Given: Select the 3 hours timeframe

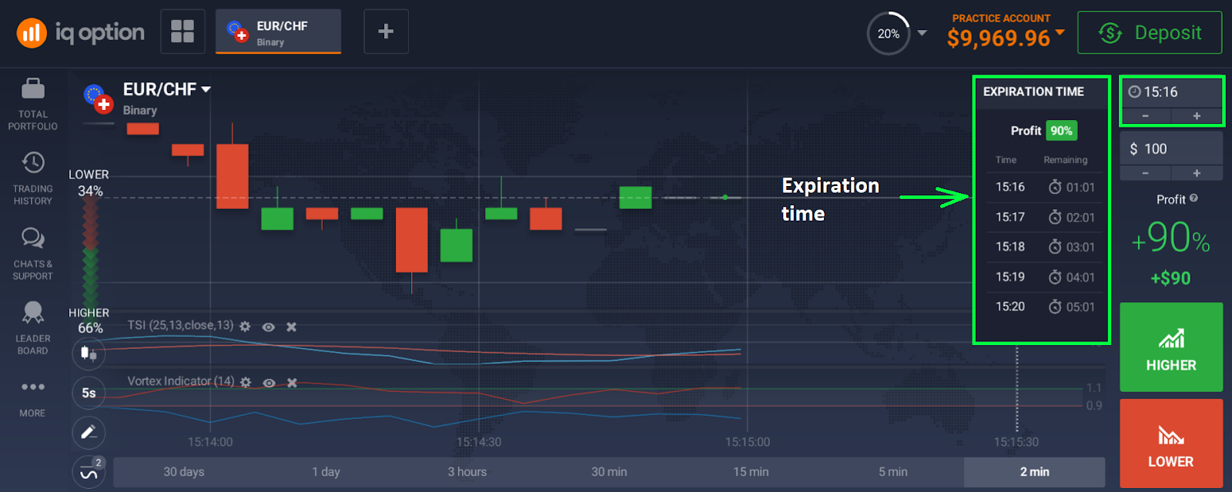Looking at the screenshot, I should [x=467, y=472].
